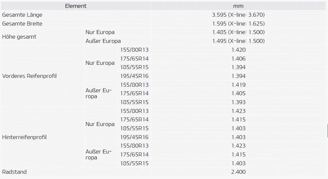The image size is (328, 179).
Task: Select the 1.405 value cell
Action: [238, 93]
